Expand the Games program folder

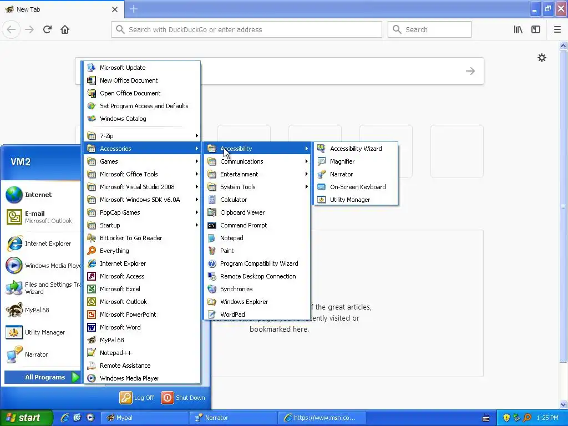click(x=143, y=161)
